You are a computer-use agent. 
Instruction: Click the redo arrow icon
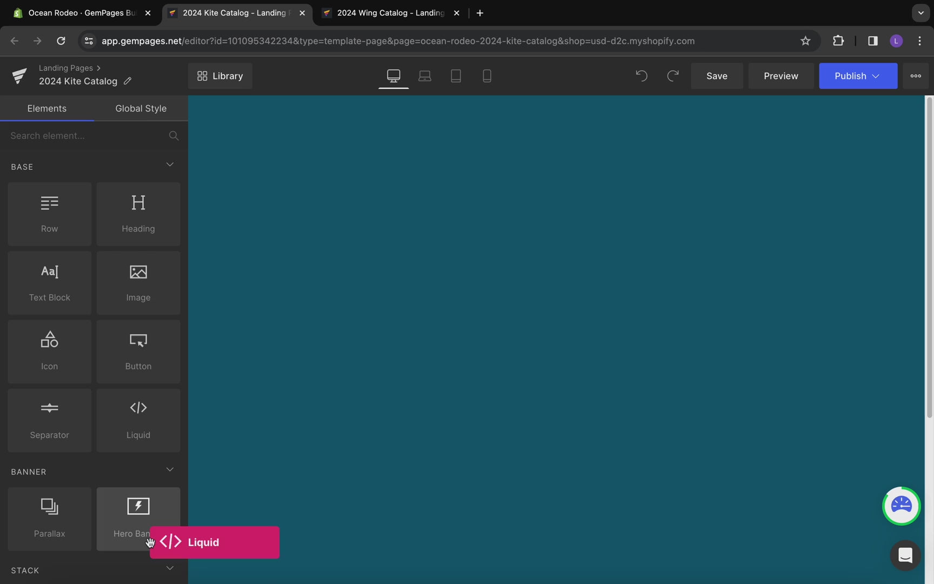[x=672, y=76]
